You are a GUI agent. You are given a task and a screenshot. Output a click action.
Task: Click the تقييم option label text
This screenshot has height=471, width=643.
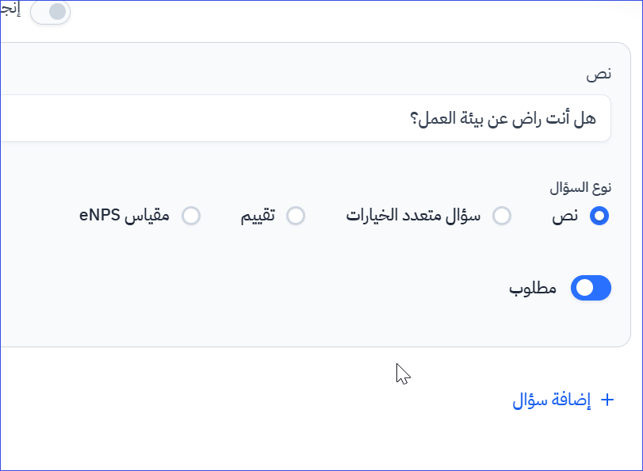258,216
